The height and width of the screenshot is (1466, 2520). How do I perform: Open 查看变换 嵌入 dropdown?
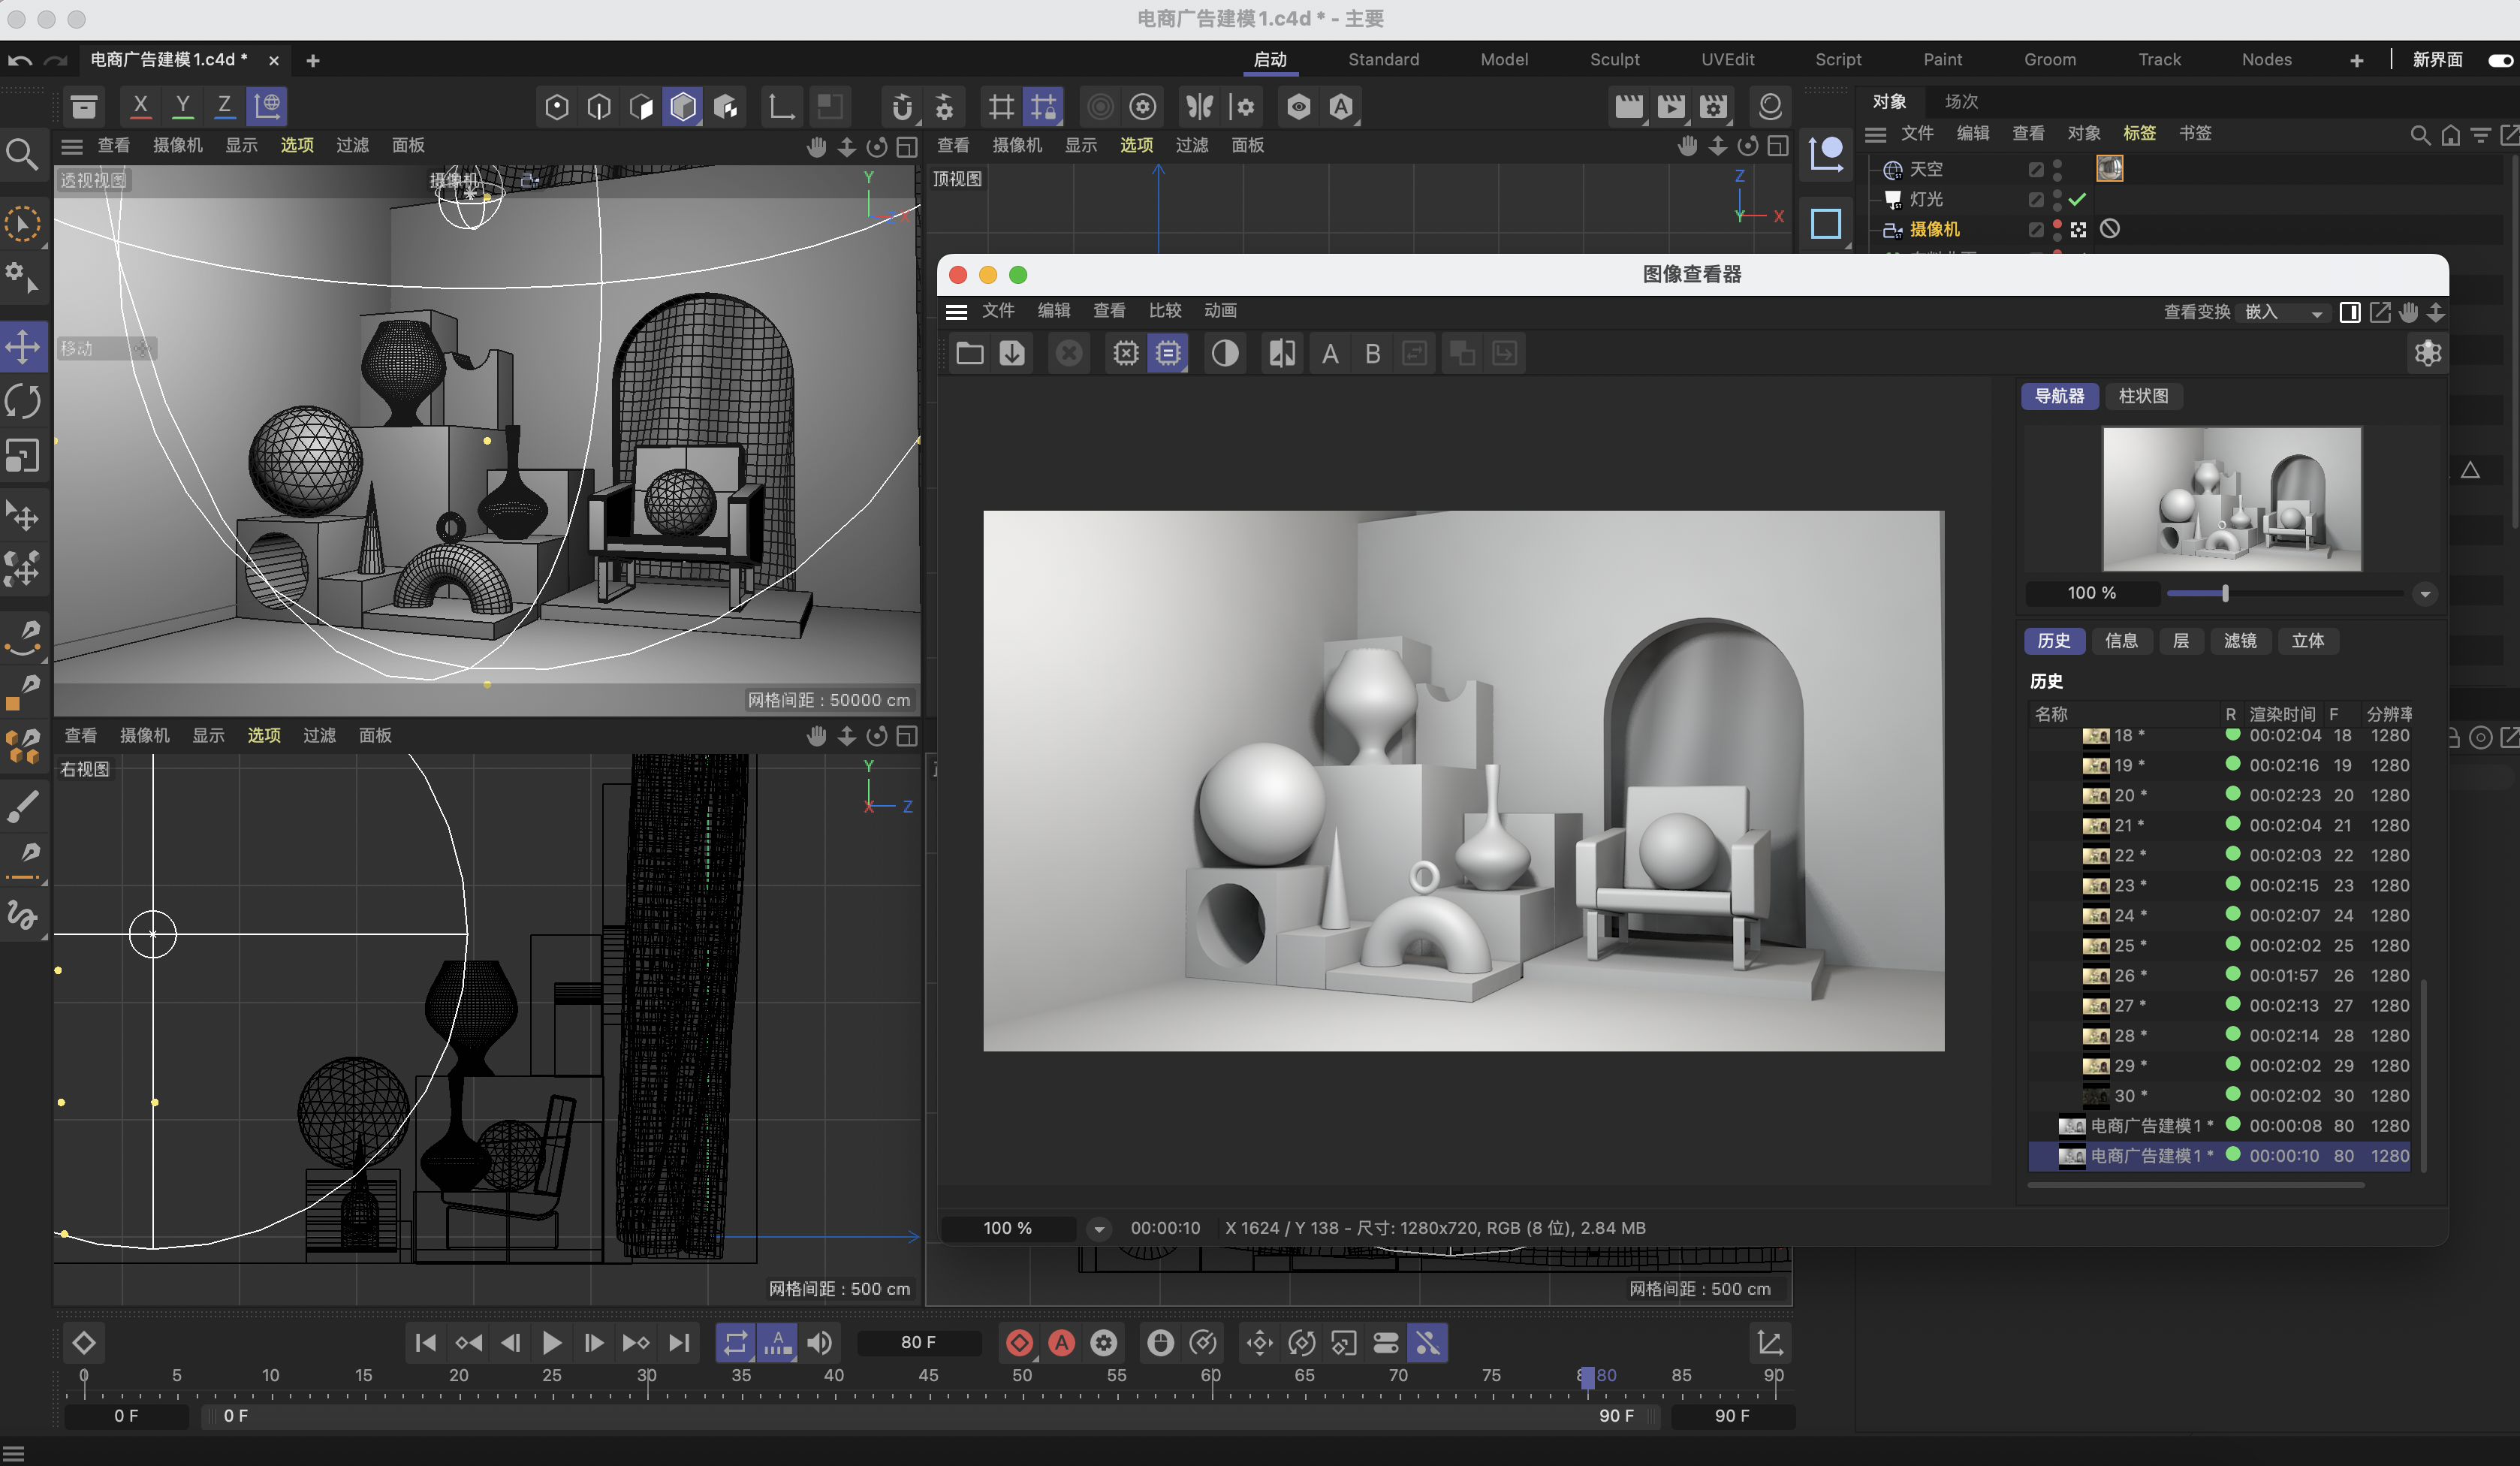click(2283, 313)
